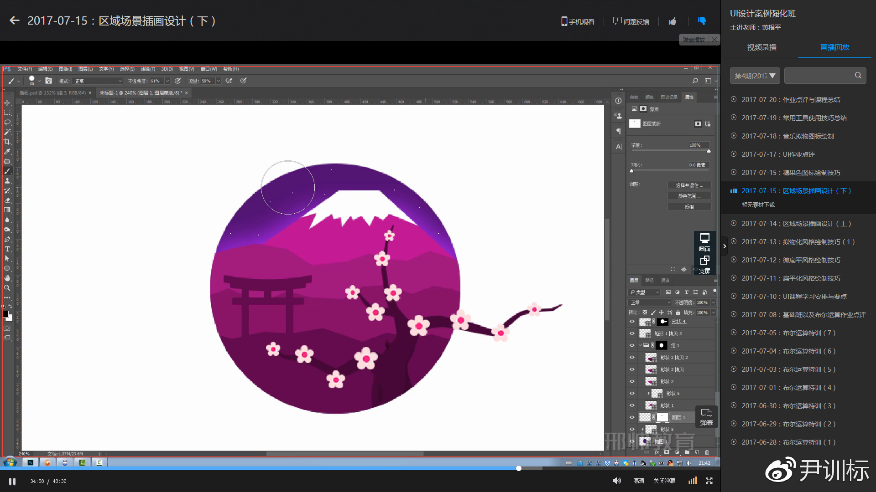Select the Zoom magnifier tool
The width and height of the screenshot is (876, 492).
(7, 288)
